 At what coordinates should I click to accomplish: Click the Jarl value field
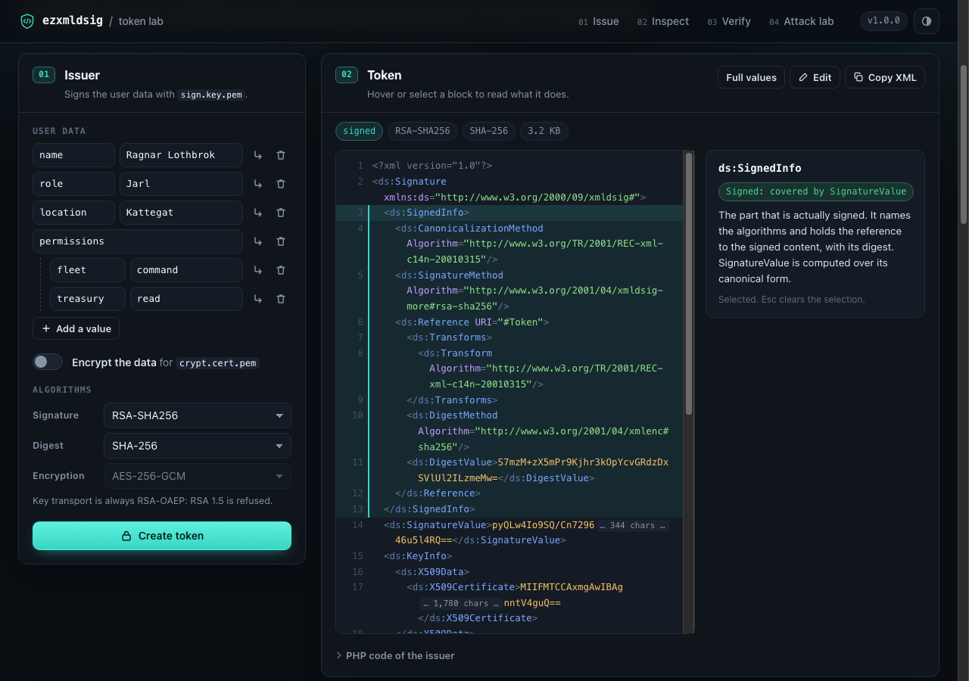click(x=181, y=184)
